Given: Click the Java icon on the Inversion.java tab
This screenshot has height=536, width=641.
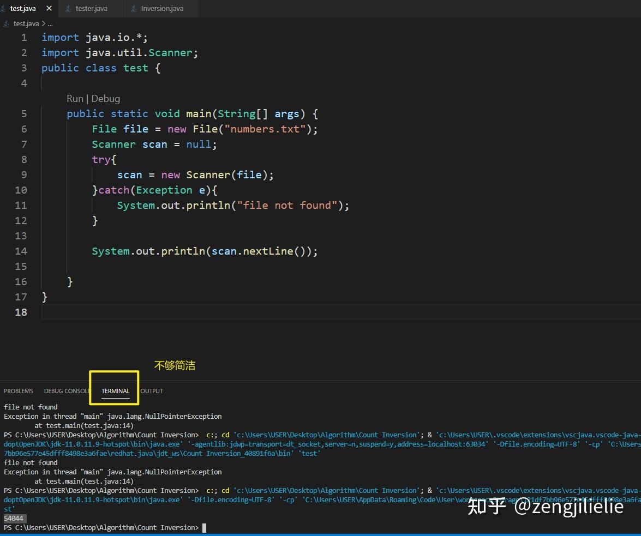Looking at the screenshot, I should pos(134,8).
